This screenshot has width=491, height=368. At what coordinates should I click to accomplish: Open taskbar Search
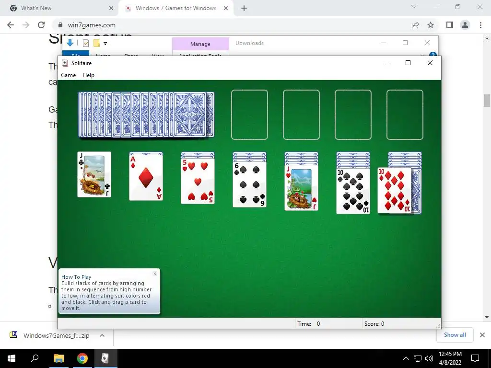[x=35, y=358]
